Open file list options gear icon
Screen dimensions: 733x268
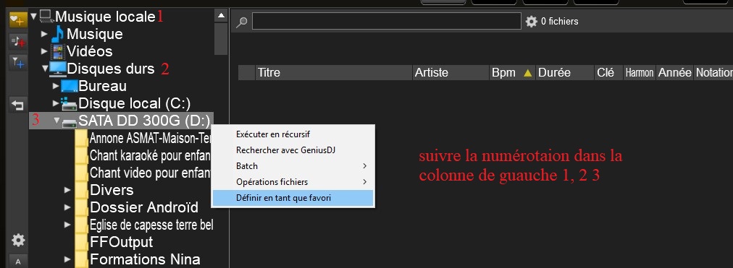click(531, 22)
